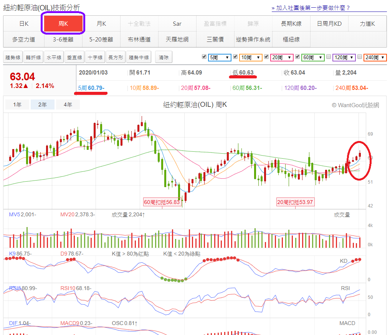Select the 4年 time range button

tap(68, 104)
